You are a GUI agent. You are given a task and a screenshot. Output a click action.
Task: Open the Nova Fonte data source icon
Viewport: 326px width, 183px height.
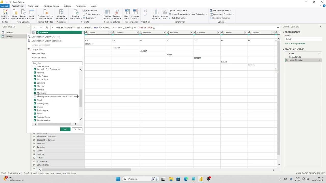(15, 12)
